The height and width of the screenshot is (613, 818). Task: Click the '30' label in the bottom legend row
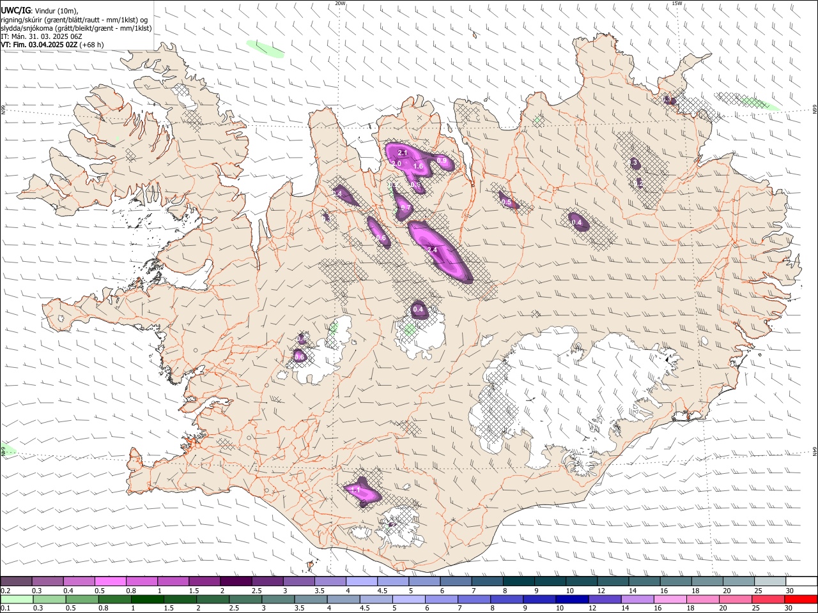point(789,609)
